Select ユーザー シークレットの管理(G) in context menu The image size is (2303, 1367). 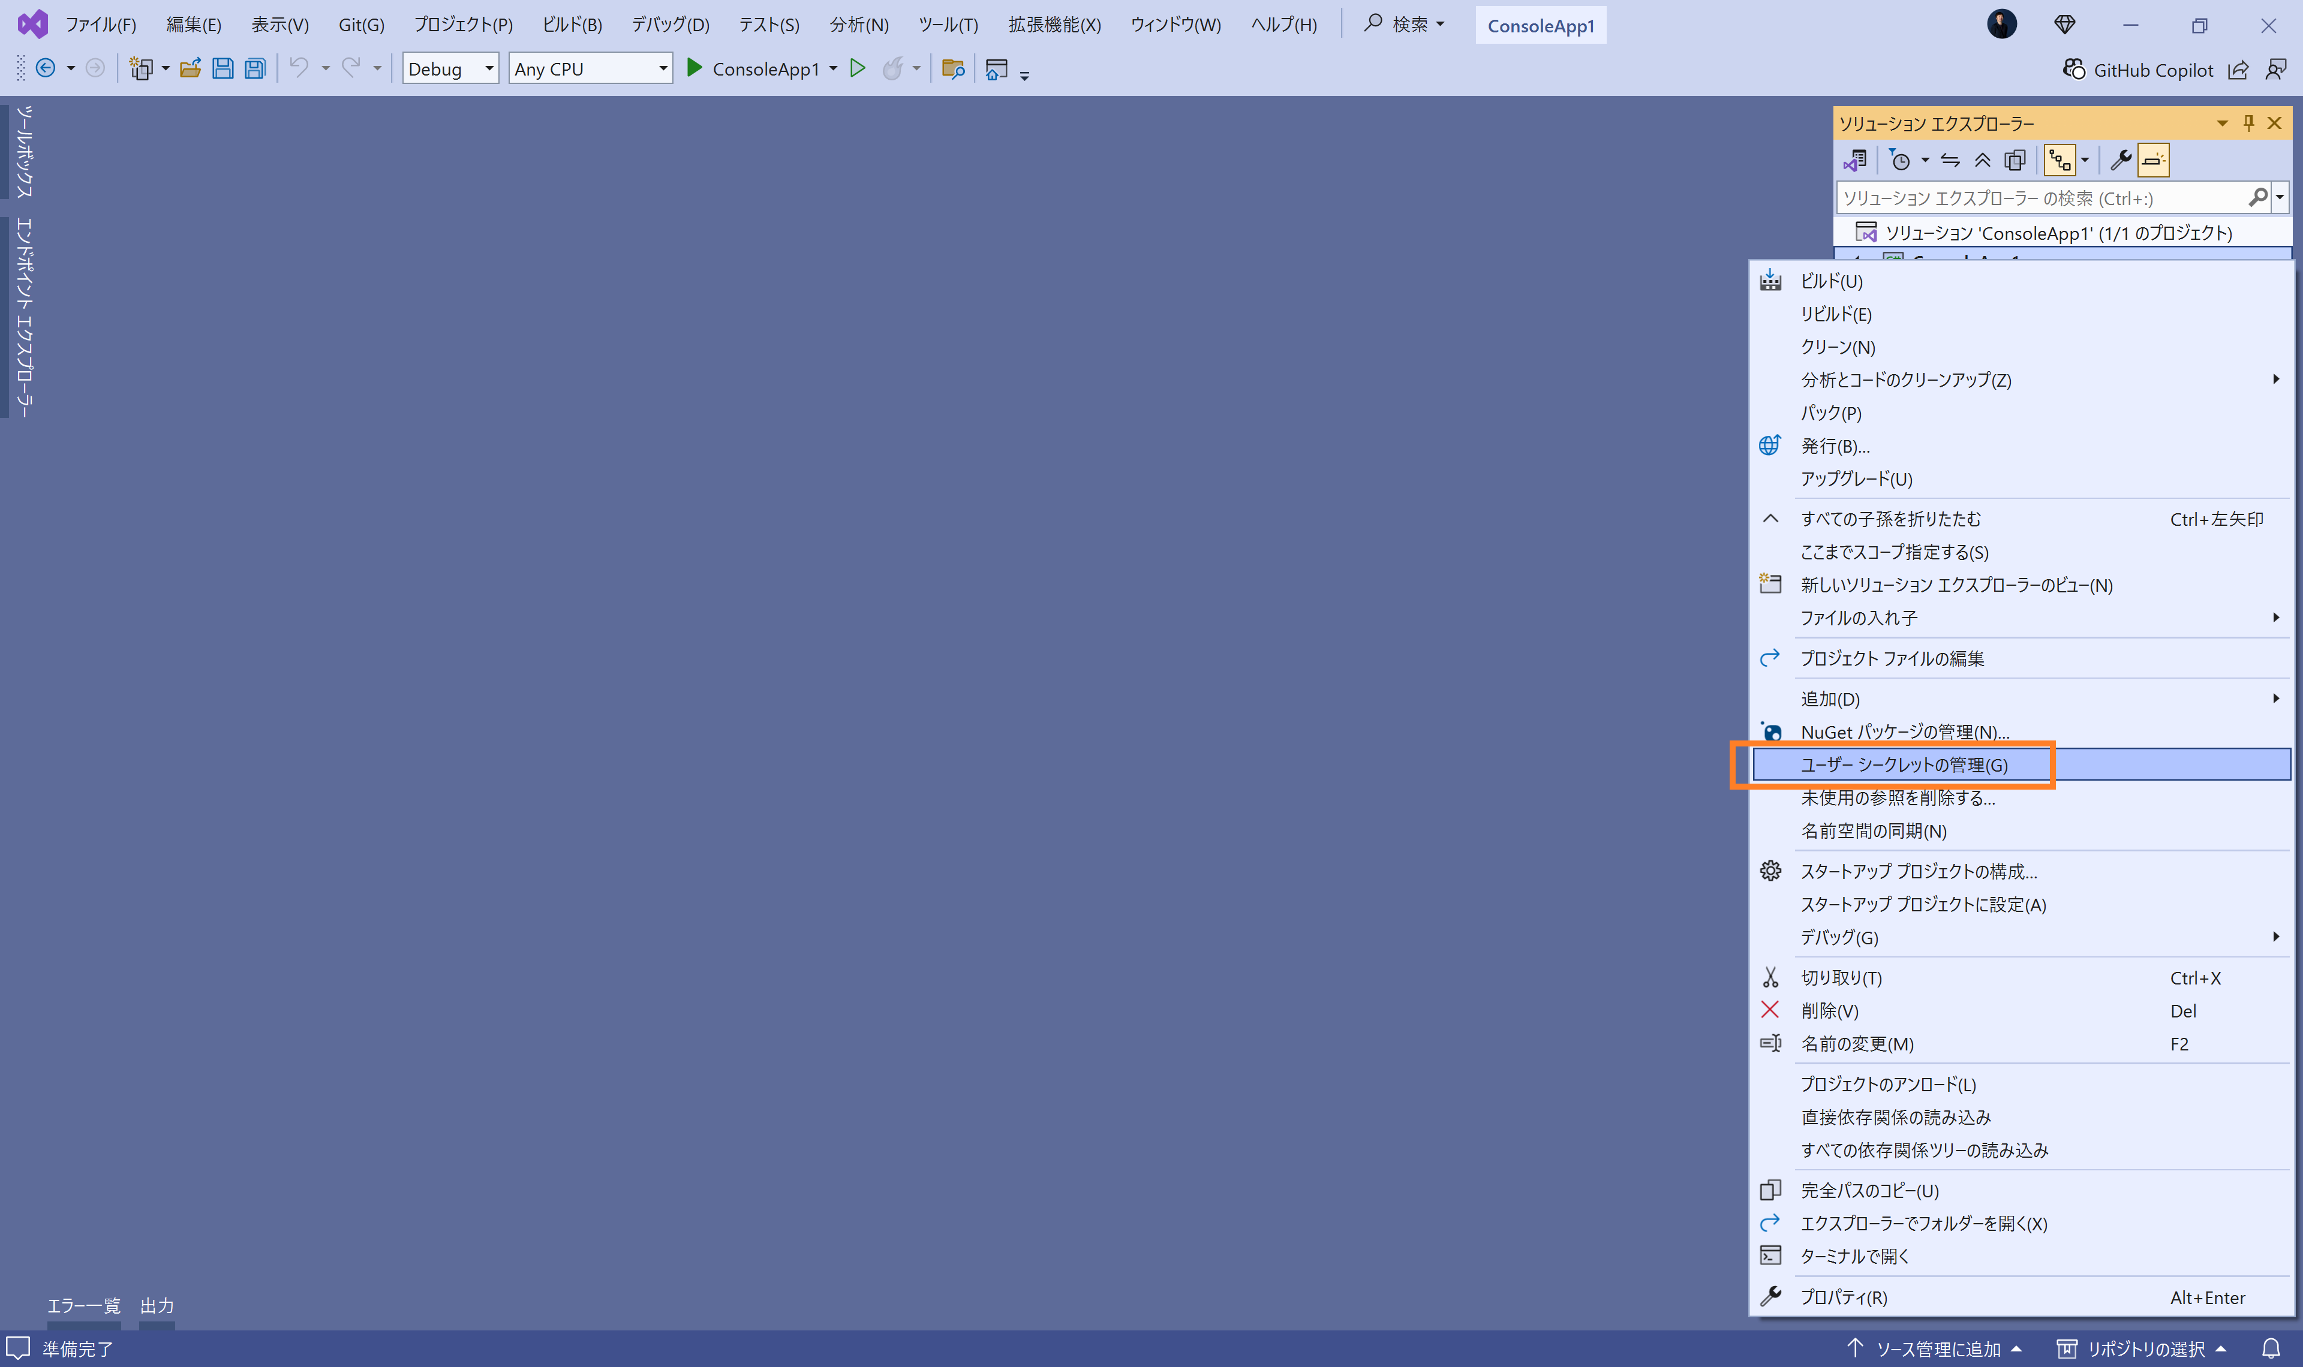pos(2021,764)
